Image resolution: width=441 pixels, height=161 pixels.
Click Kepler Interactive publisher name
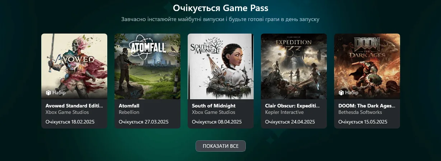tap(284, 112)
